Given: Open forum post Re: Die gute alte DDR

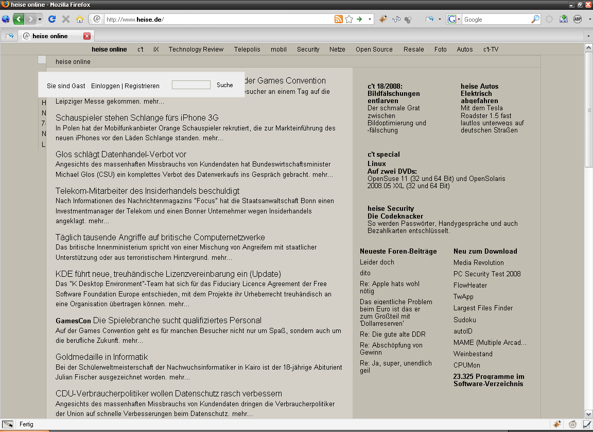Looking at the screenshot, I should [393, 335].
